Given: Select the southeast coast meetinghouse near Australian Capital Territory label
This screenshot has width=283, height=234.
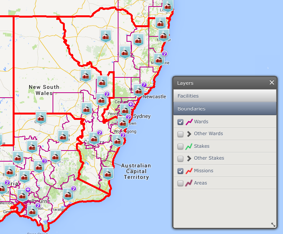Looking at the screenshot, I should point(108,173).
